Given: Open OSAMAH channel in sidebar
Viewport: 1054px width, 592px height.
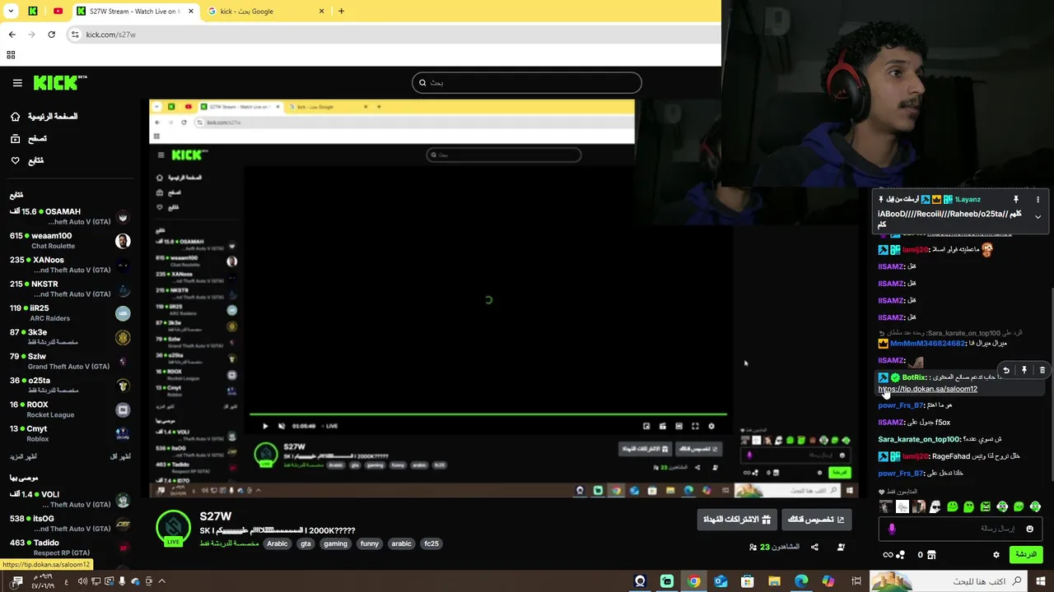Looking at the screenshot, I should [70, 217].
